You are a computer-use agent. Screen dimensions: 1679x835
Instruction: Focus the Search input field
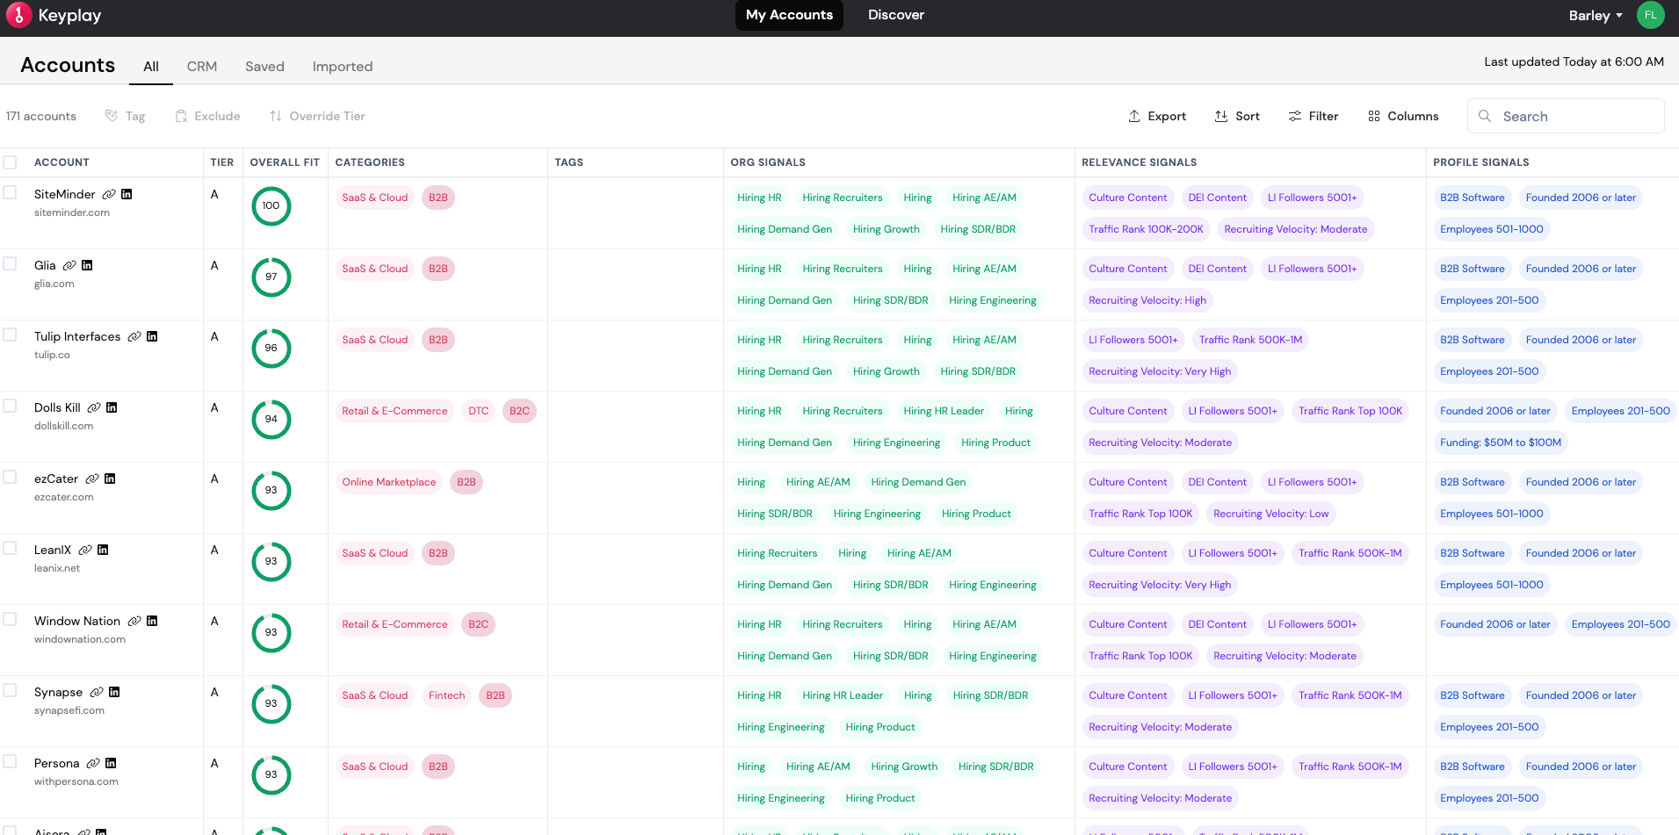click(1566, 116)
